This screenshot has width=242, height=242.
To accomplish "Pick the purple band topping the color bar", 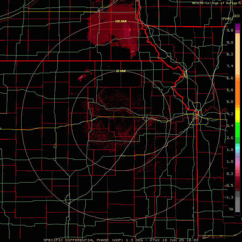I will point(237,27).
